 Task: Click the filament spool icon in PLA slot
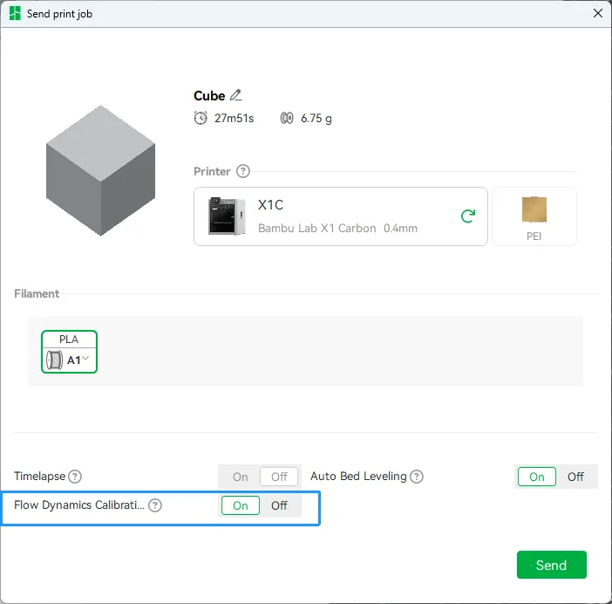click(54, 360)
